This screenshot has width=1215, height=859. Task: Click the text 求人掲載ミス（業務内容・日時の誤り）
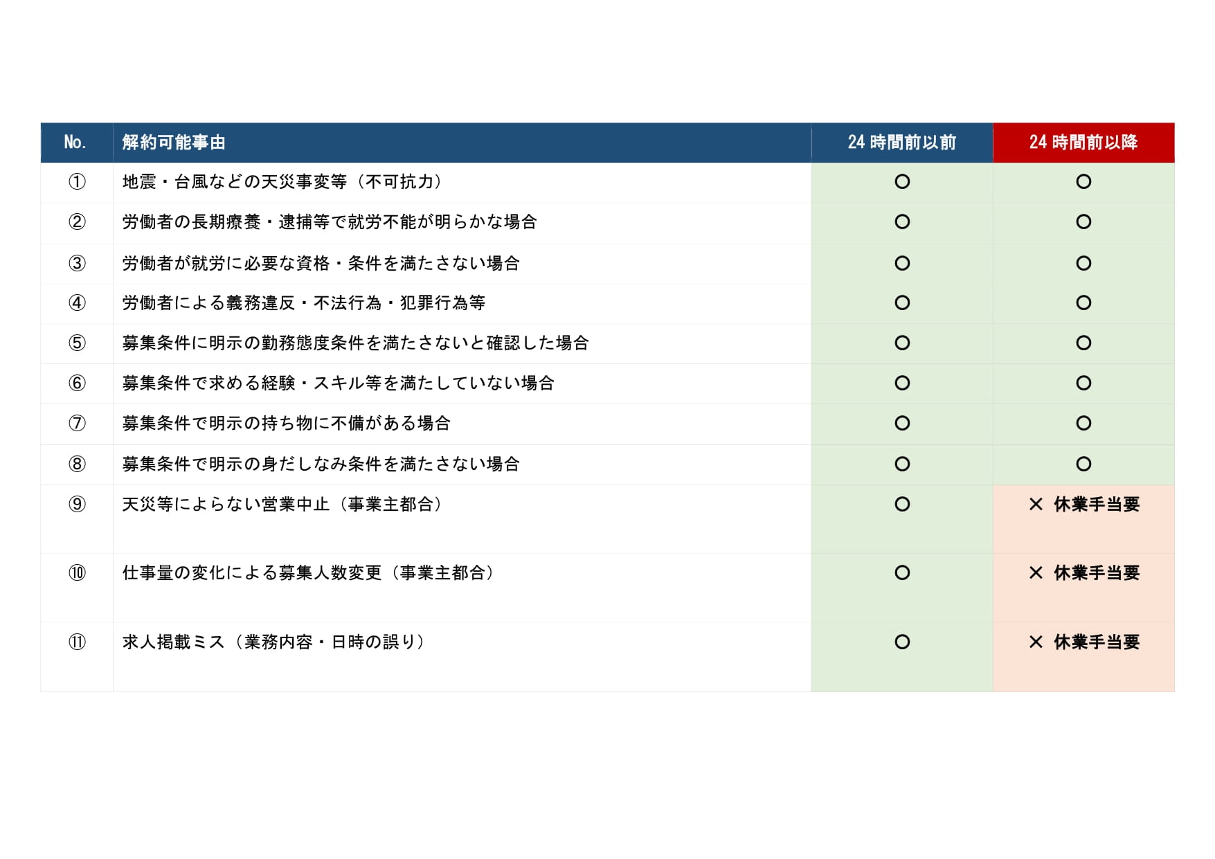click(x=273, y=642)
